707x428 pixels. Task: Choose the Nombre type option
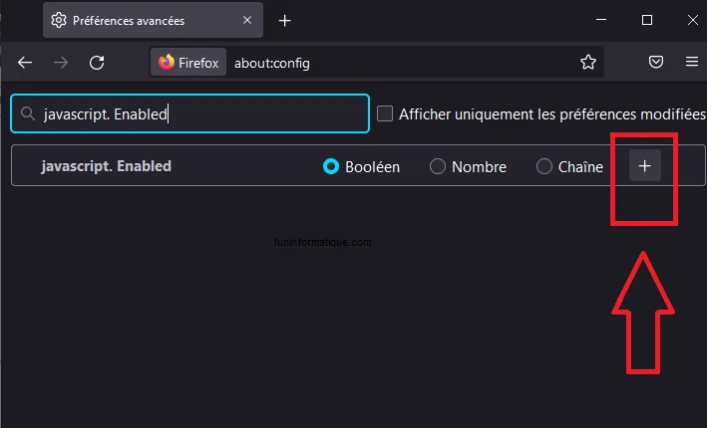point(438,166)
